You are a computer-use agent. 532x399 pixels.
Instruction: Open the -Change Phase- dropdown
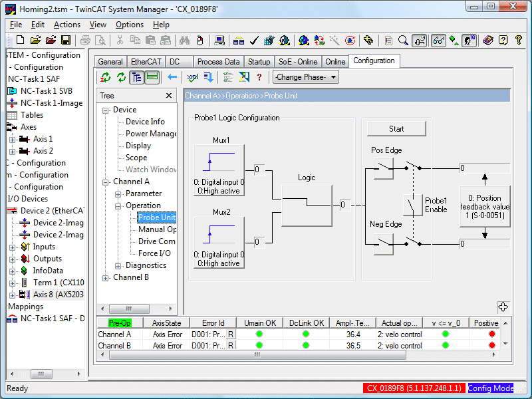[x=305, y=76]
